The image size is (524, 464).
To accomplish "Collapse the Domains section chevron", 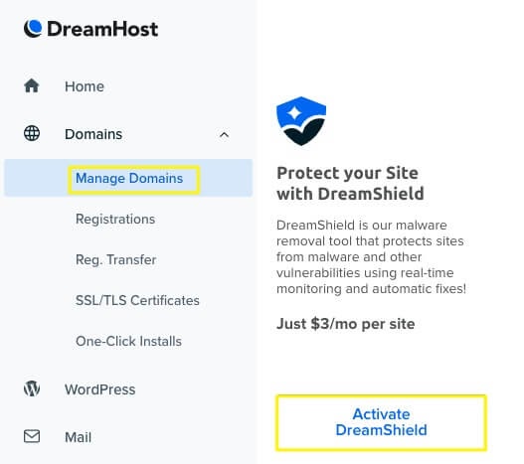I will [x=225, y=134].
